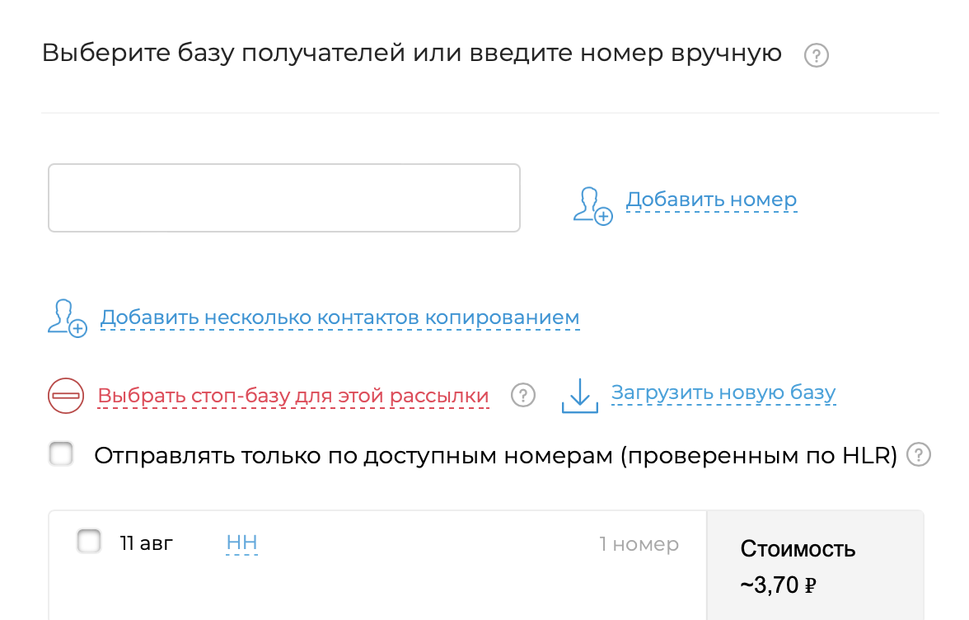
Task: Open "Добавить несколько контактов копированием"
Action: click(x=339, y=317)
